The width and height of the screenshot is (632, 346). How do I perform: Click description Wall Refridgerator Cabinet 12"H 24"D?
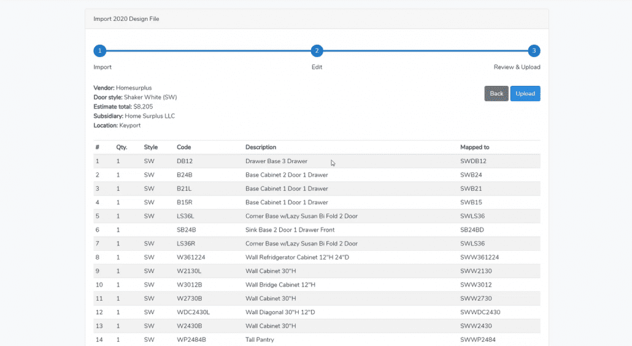pyautogui.click(x=297, y=257)
